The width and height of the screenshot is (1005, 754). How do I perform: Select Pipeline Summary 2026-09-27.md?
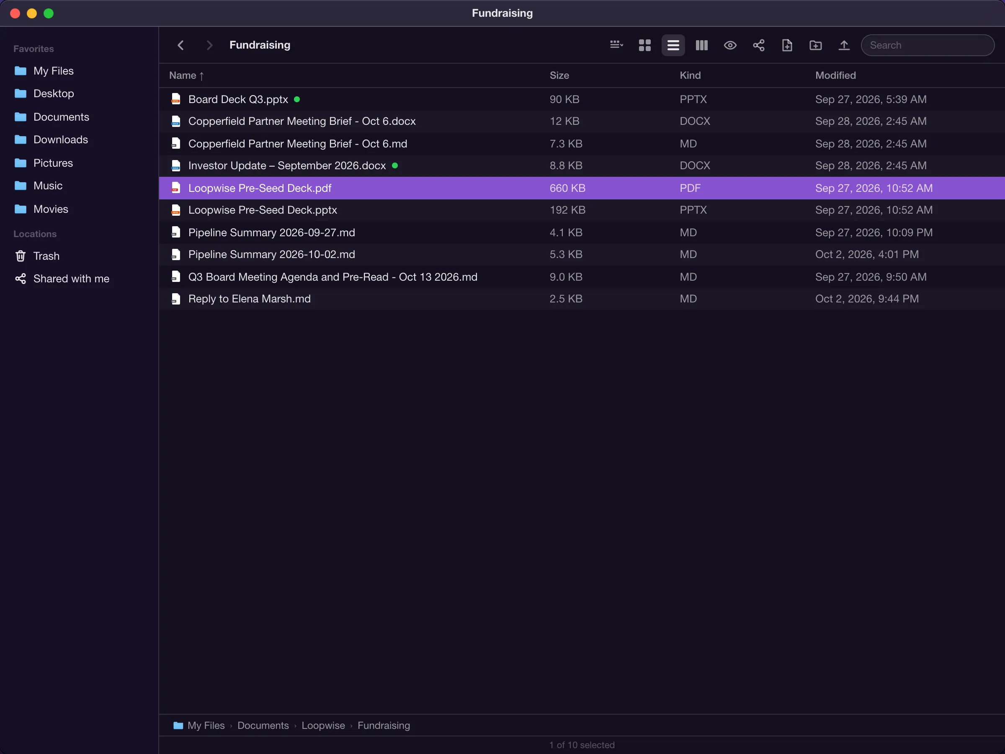point(582,232)
